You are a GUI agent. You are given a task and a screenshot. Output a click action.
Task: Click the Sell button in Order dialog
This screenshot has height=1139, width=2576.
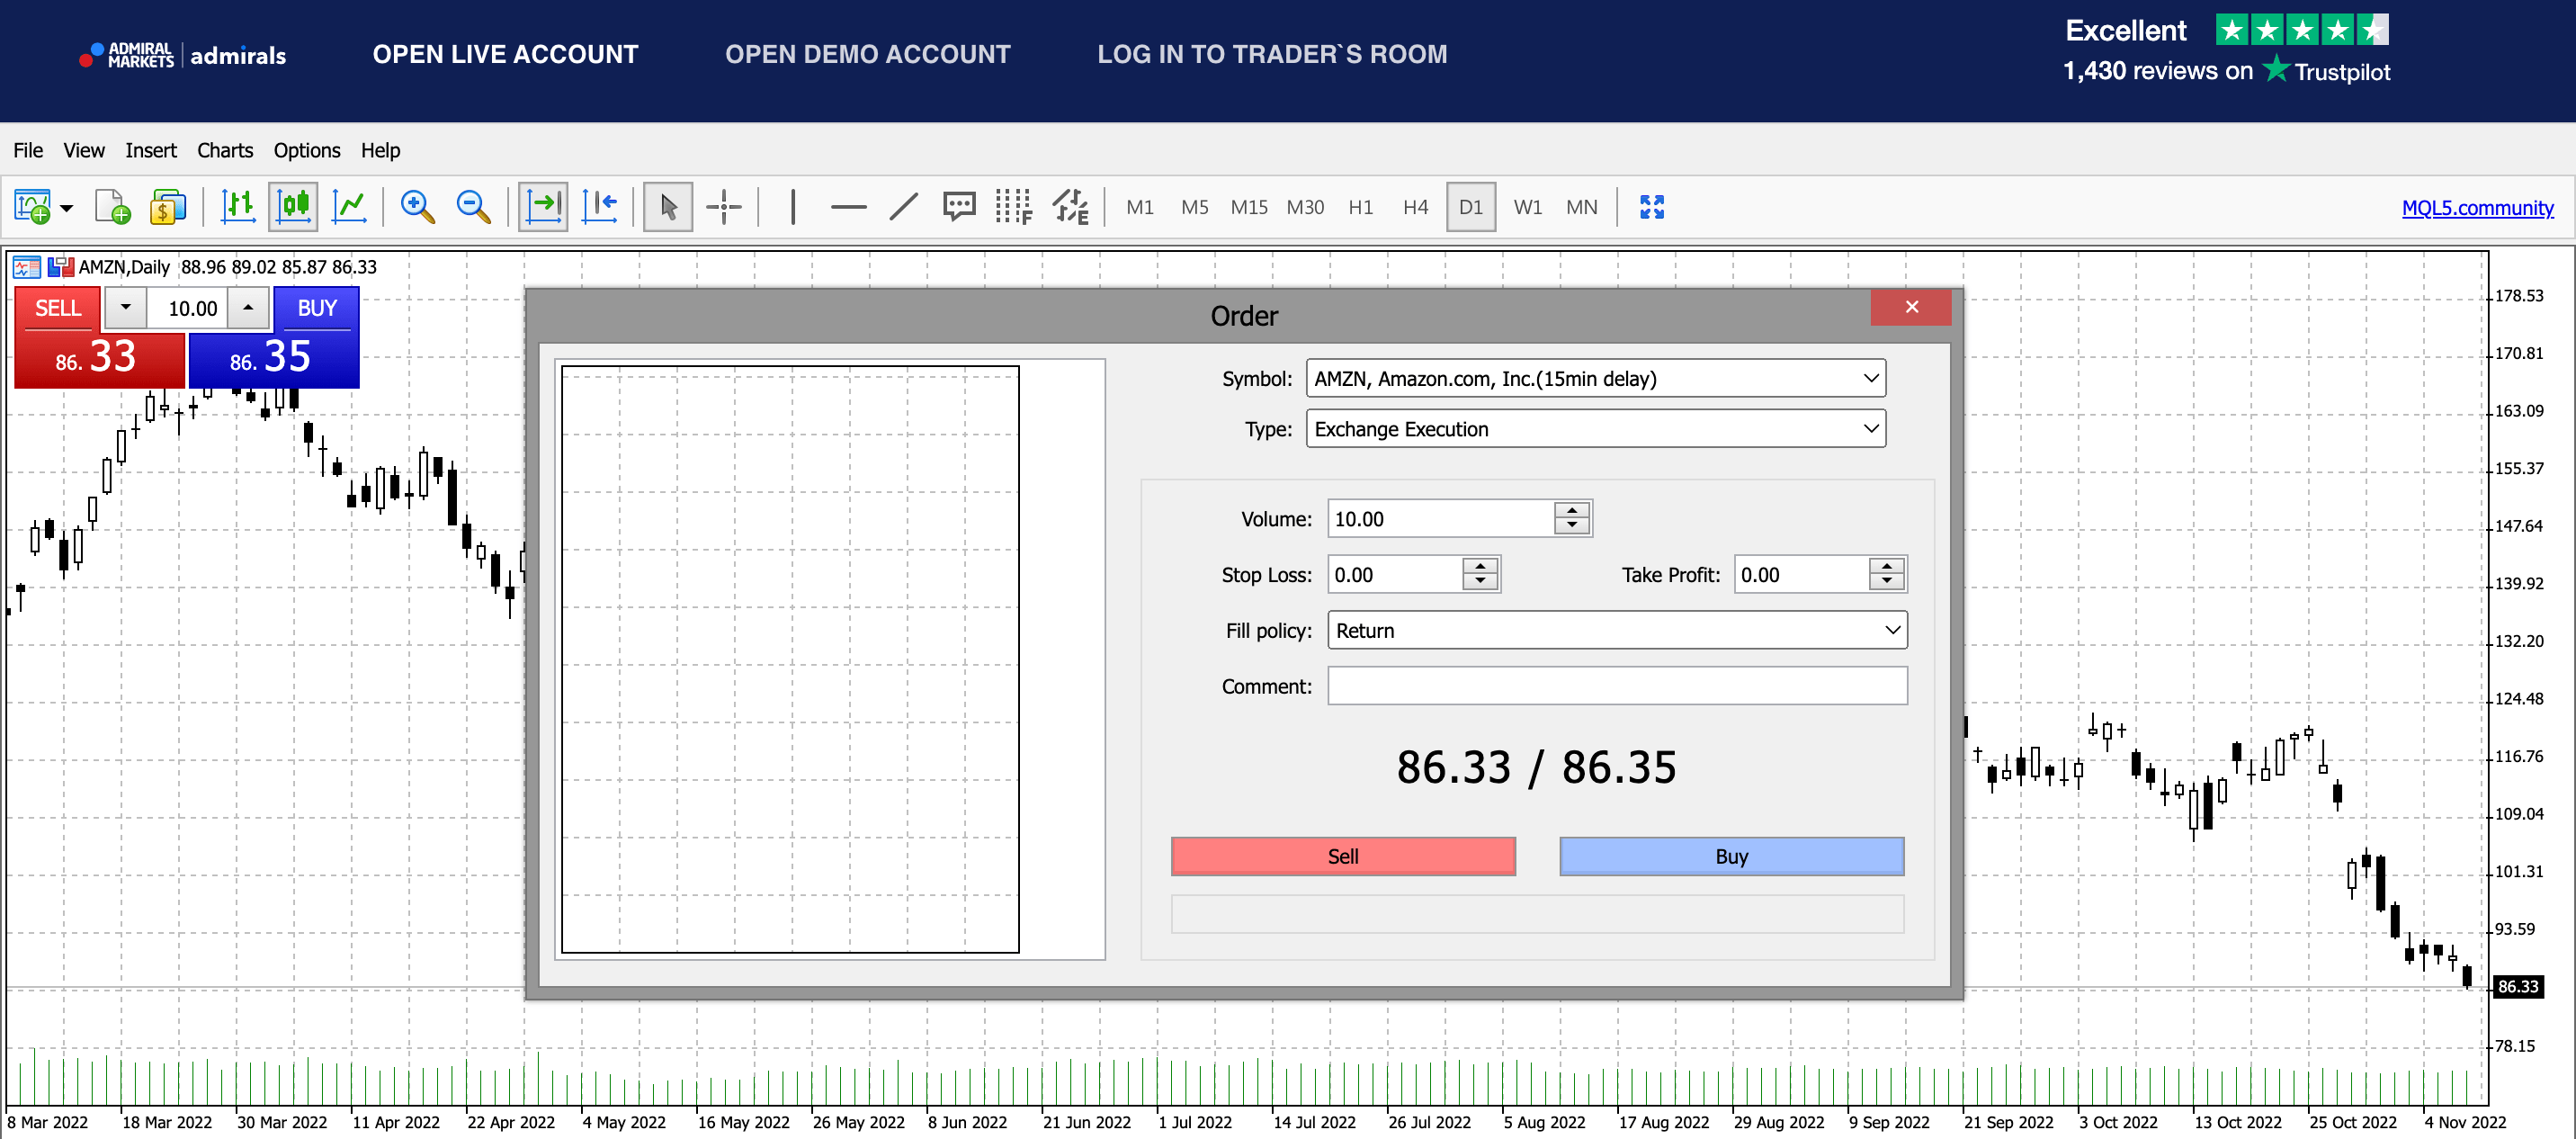pos(1343,856)
